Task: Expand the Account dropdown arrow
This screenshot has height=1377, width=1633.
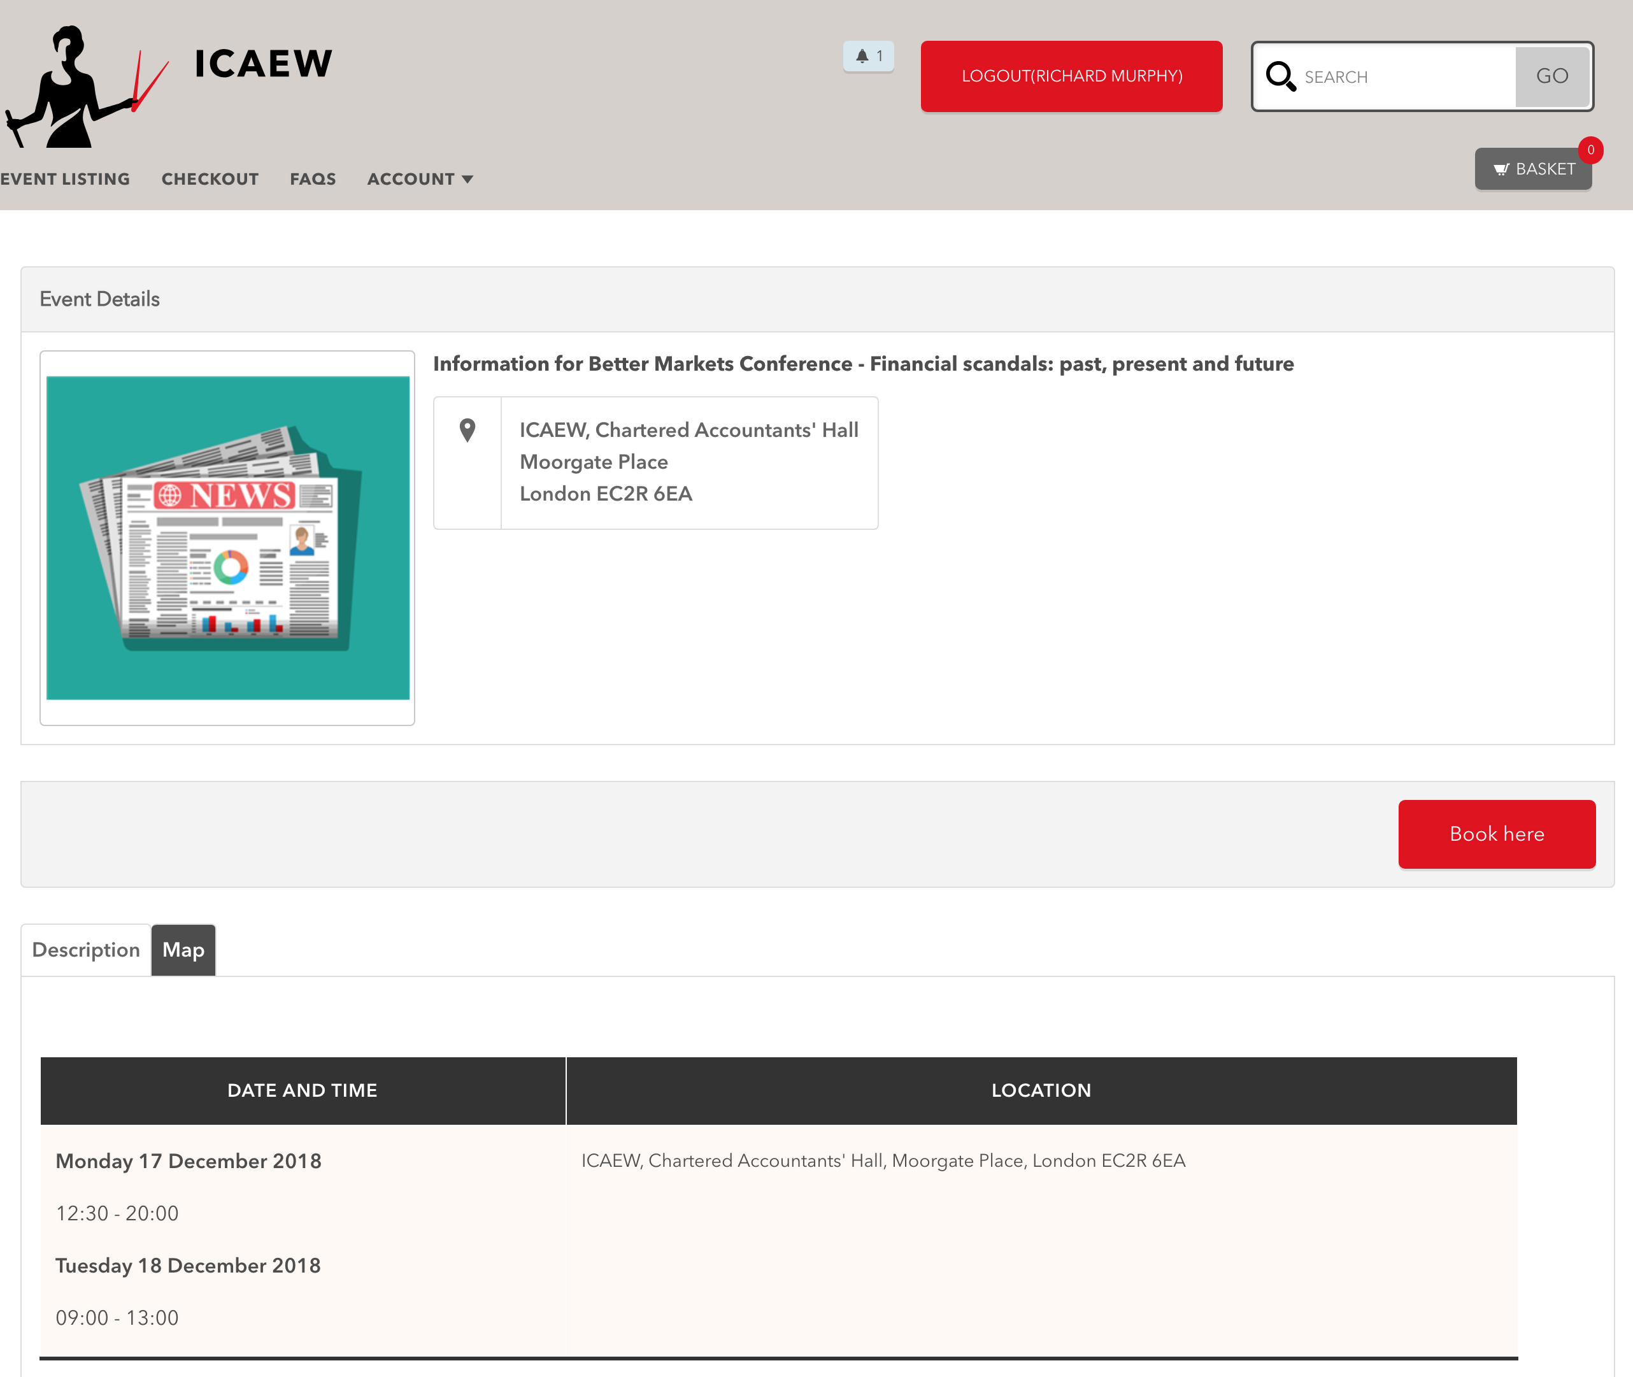Action: click(467, 180)
